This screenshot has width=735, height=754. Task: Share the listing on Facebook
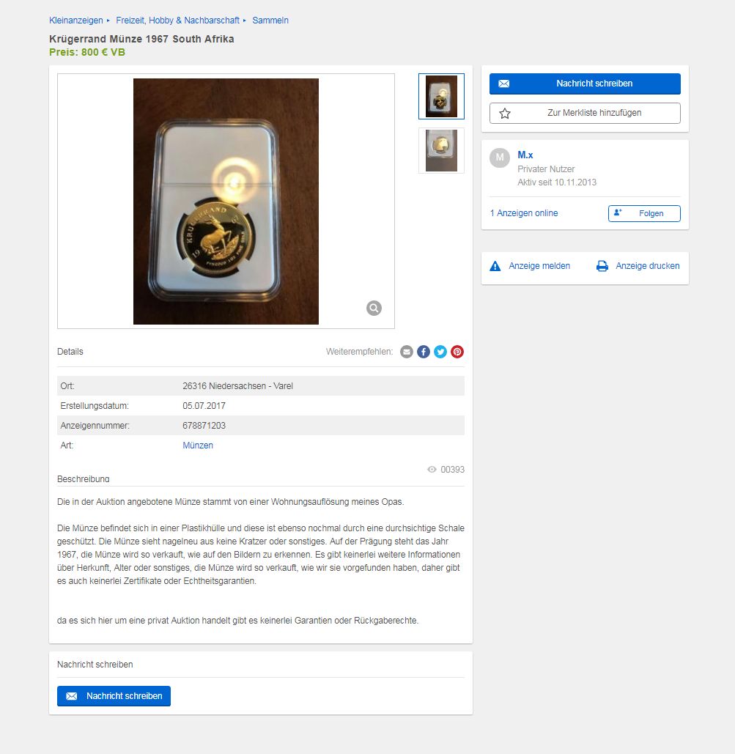pyautogui.click(x=424, y=352)
